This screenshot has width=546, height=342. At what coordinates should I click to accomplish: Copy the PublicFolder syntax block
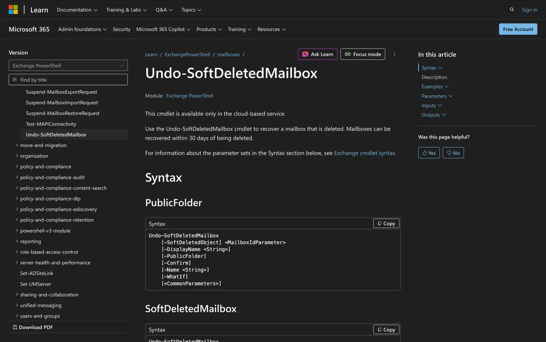[x=386, y=223]
